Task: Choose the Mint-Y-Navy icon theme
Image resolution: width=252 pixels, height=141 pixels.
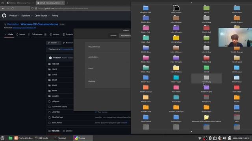Action: click(237, 78)
